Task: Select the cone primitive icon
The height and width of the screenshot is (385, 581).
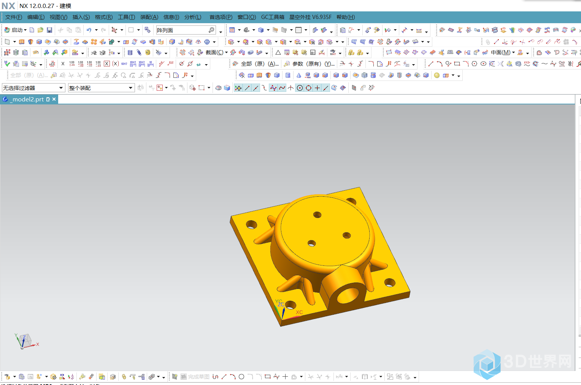Action: coord(298,75)
